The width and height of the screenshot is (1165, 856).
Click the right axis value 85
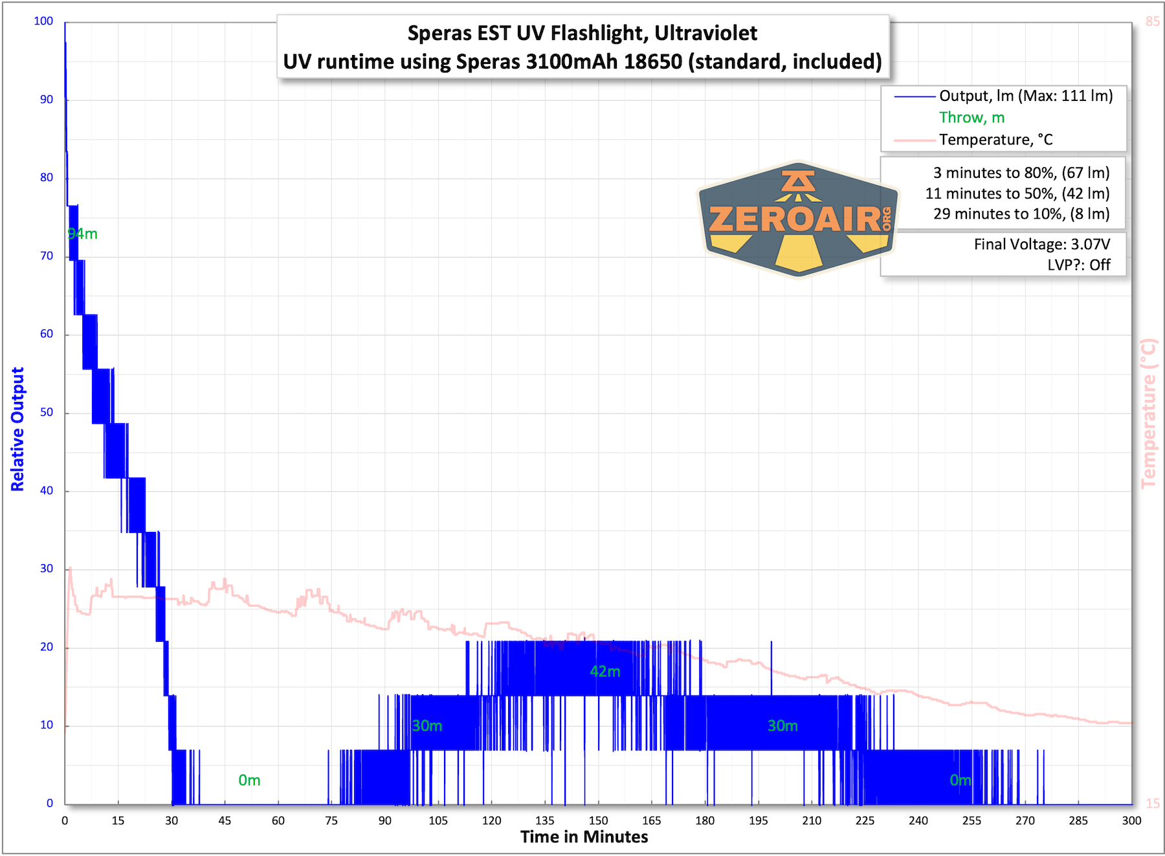click(x=1153, y=21)
